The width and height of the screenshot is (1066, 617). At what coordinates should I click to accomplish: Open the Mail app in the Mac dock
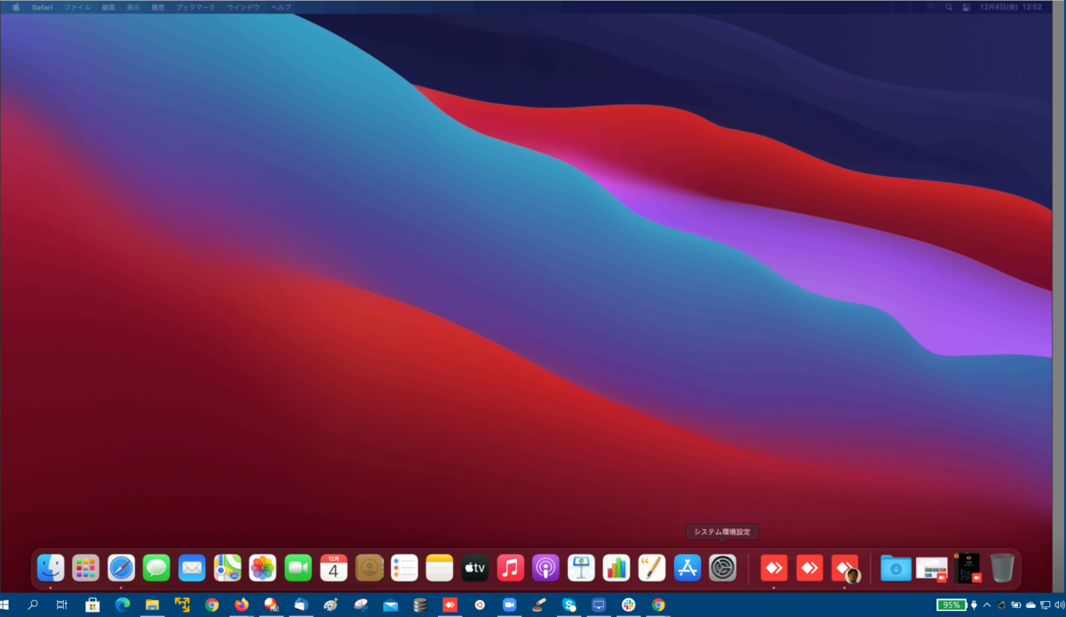192,567
